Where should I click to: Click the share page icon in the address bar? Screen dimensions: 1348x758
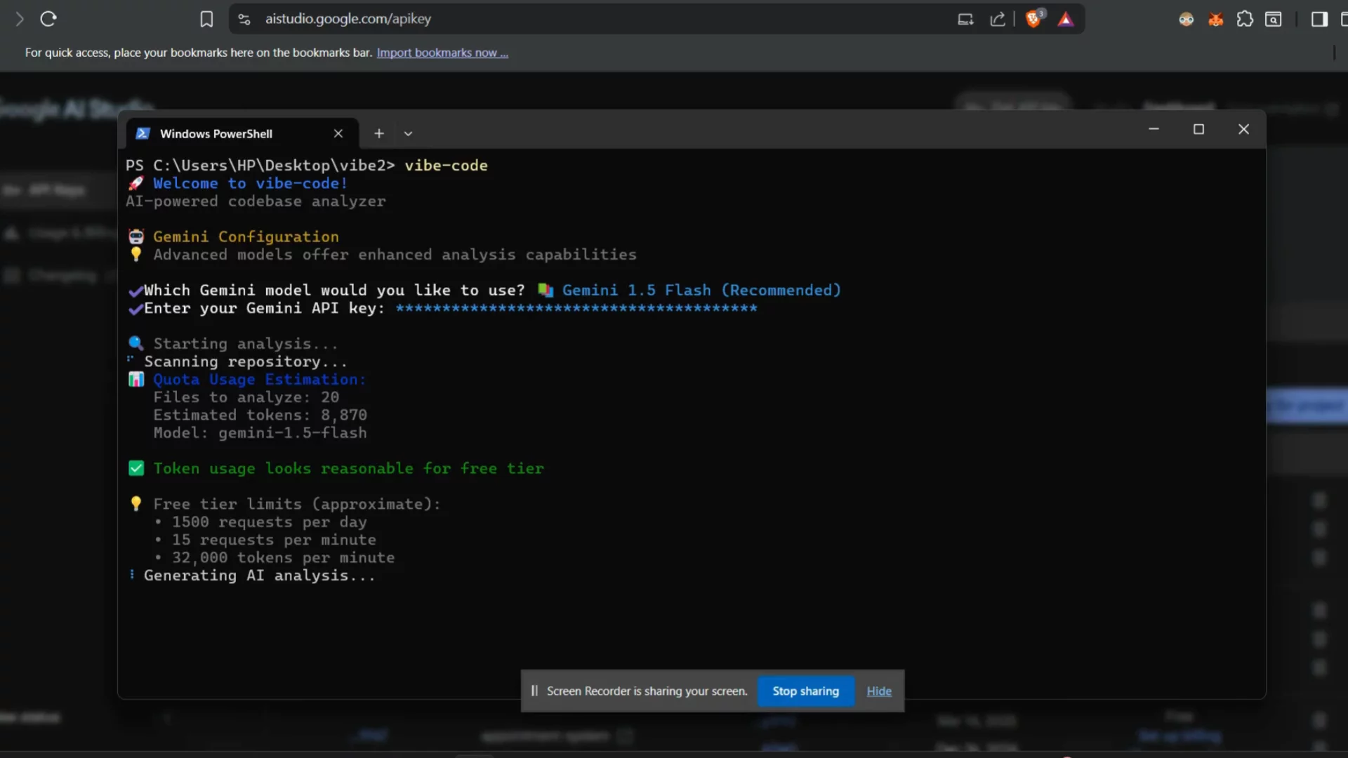[x=998, y=20]
